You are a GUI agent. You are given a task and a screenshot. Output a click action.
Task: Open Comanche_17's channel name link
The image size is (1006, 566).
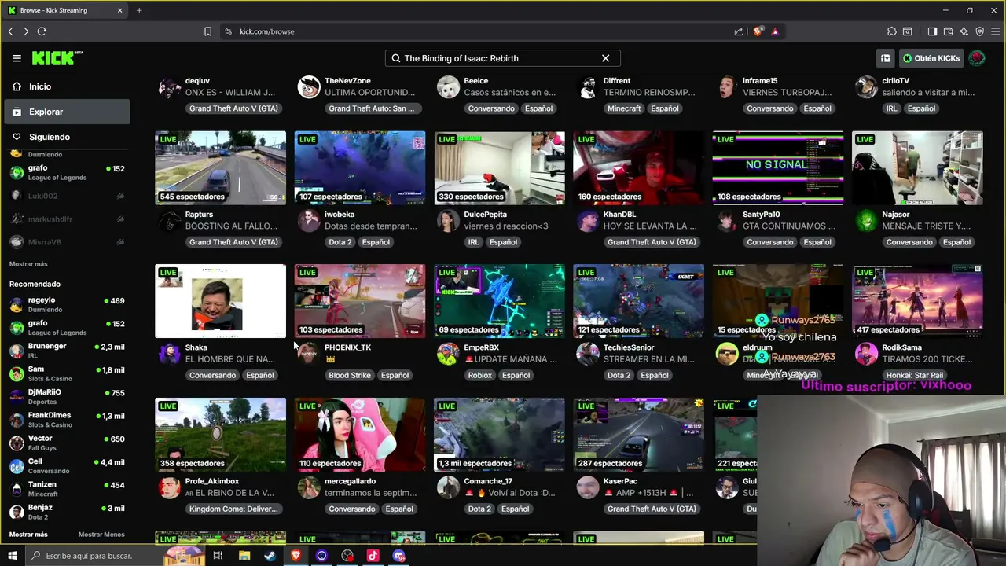tap(488, 481)
